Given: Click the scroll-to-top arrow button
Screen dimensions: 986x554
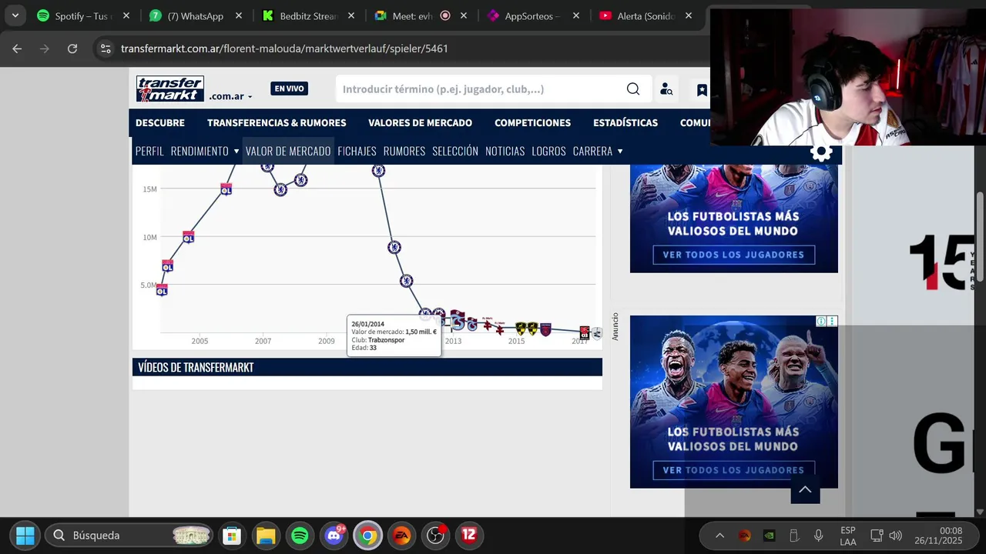Looking at the screenshot, I should pyautogui.click(x=805, y=489).
